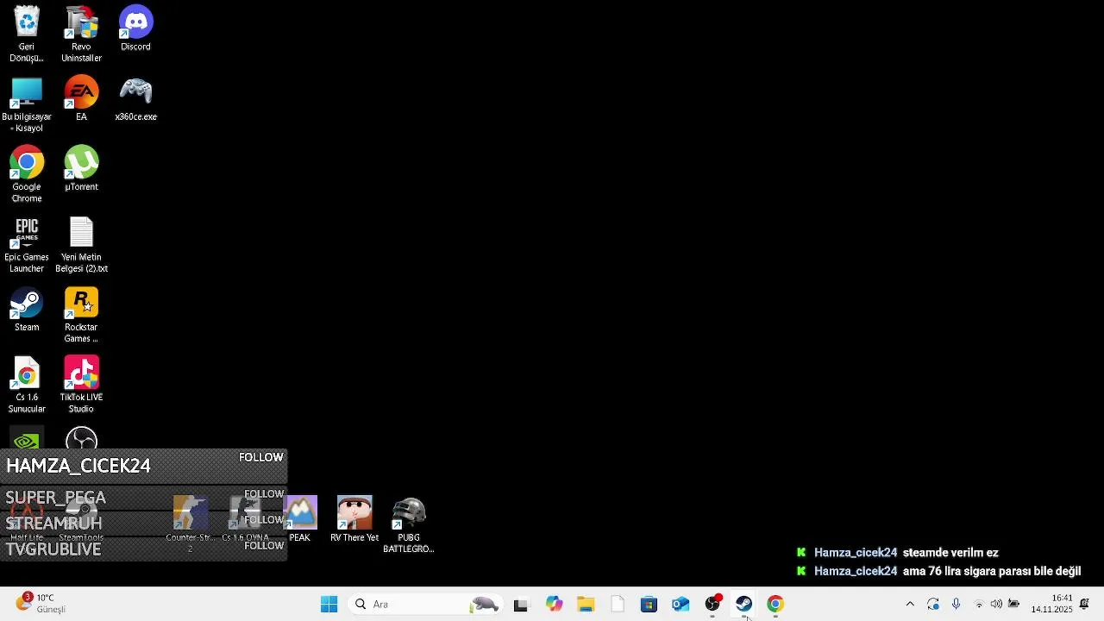This screenshot has height=621, width=1104.
Task: Open the EA app desktop icon
Action: 81,98
